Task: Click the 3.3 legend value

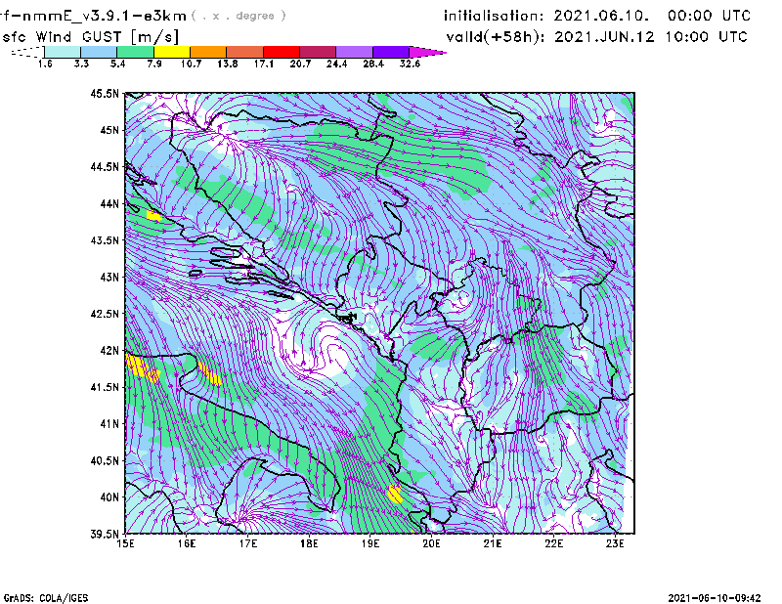Action: pos(81,64)
